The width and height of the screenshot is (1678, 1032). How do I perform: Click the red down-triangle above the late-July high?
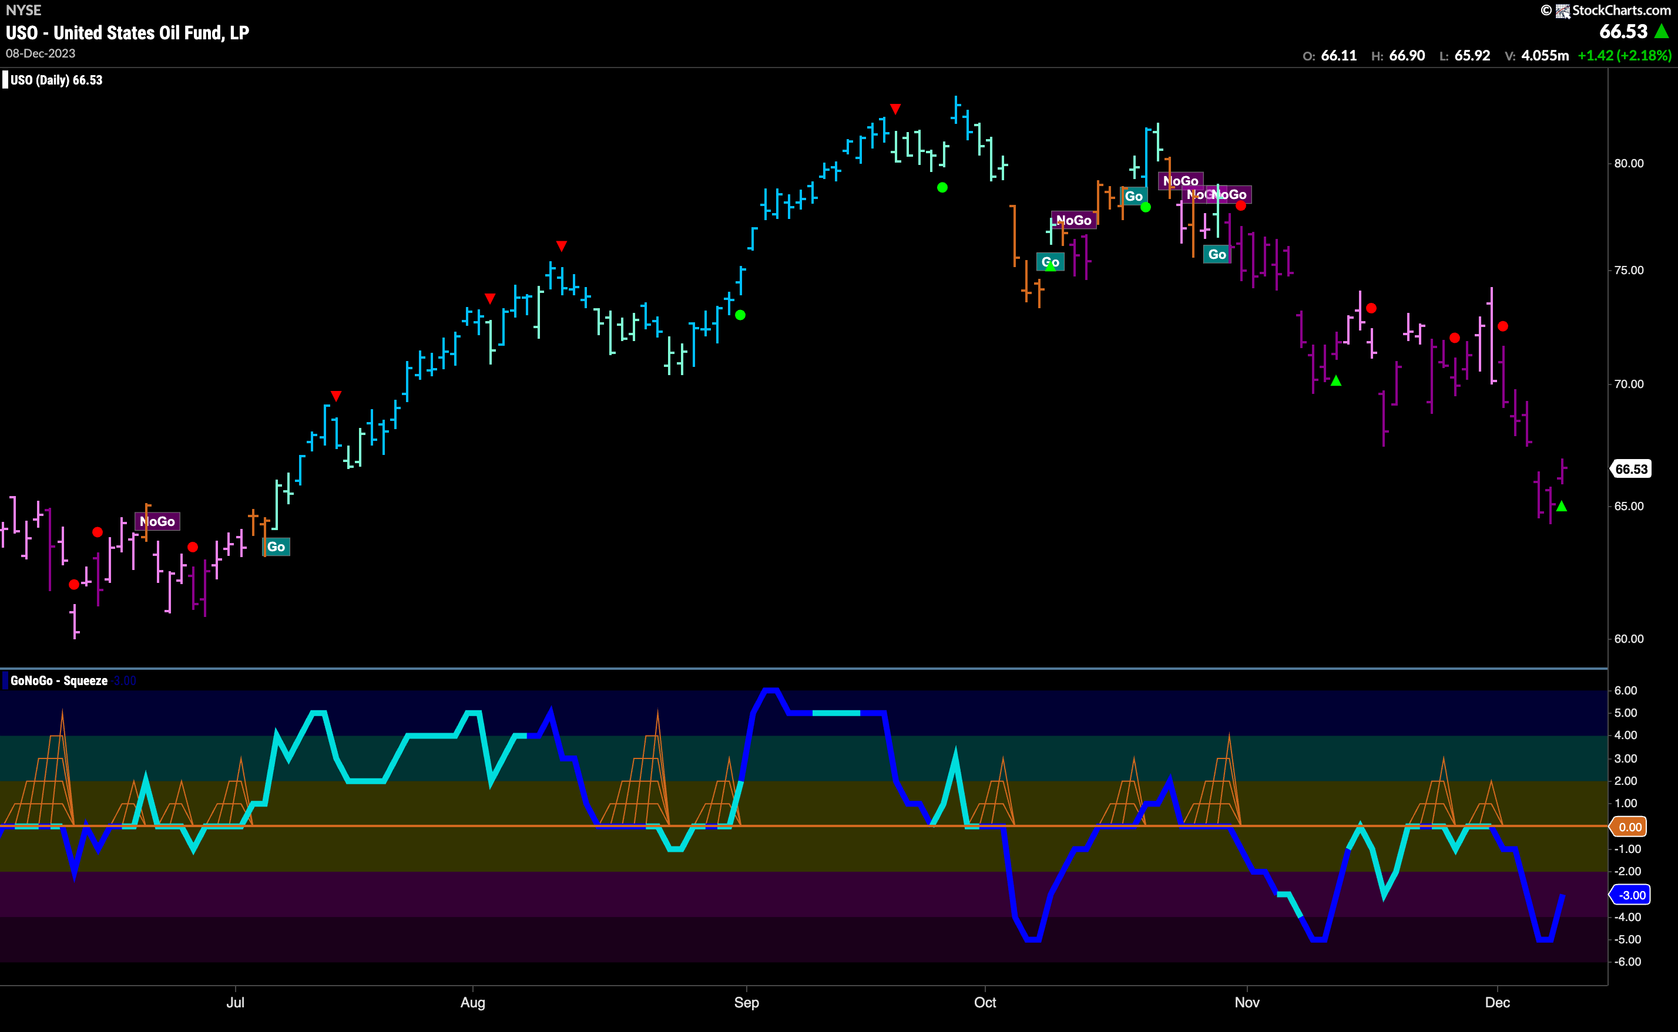coord(489,298)
